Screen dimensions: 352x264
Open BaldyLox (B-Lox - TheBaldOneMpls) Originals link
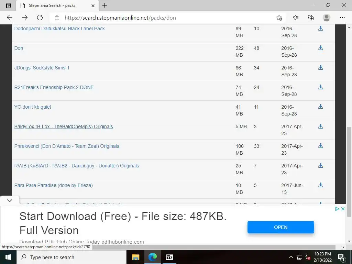(64, 126)
